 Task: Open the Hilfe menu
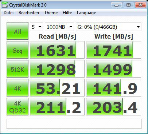[x=67, y=13]
